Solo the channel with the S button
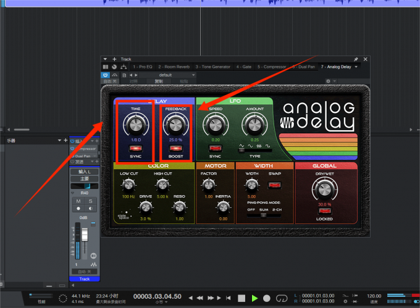Viewport: 420px width, 308px height. 91,201
